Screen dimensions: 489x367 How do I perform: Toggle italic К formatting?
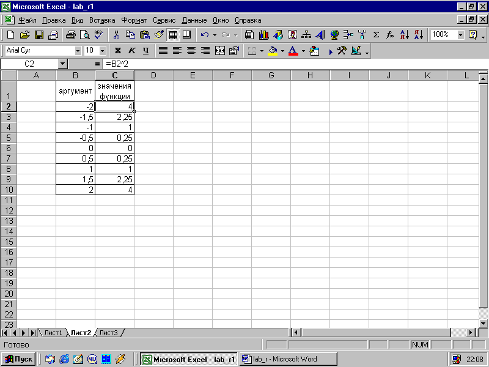click(x=132, y=51)
